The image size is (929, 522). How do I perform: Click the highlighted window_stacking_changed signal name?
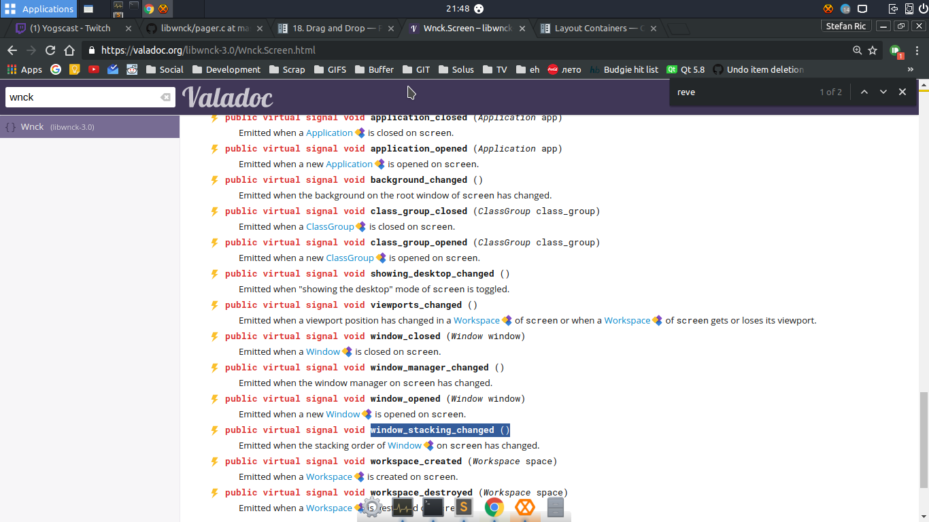pos(440,430)
